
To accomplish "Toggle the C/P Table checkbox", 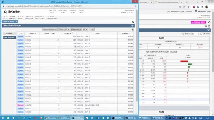I will (x=201, y=34).
